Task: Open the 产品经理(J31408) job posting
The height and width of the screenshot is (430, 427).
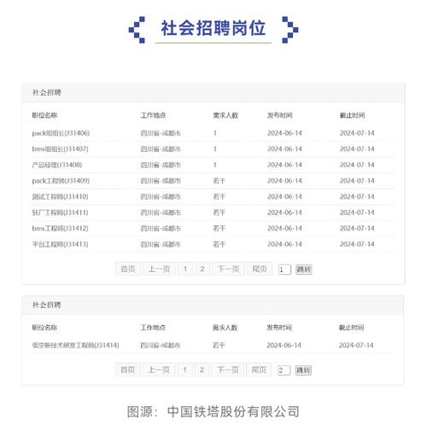Action: (57, 165)
